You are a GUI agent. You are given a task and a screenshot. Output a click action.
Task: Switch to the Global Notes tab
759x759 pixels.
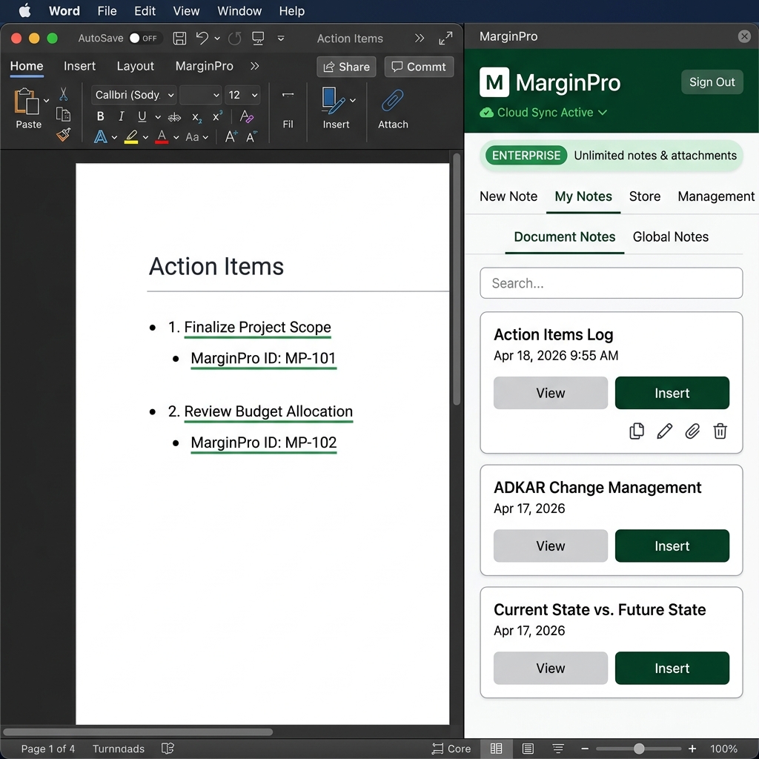pos(670,236)
